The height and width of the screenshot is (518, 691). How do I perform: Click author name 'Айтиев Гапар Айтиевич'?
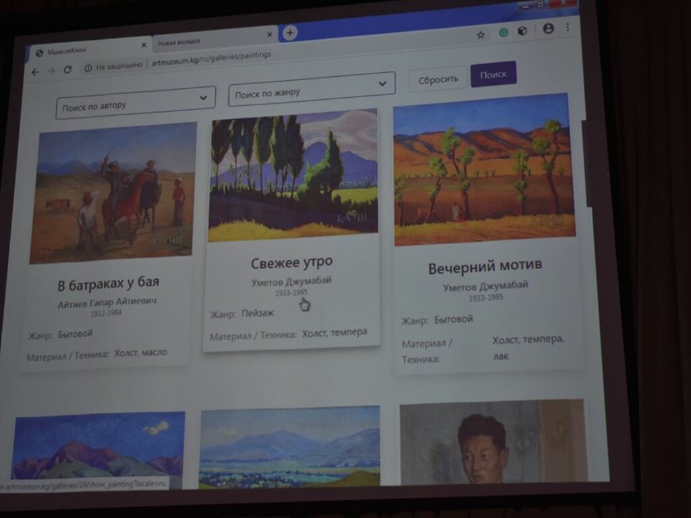107,303
